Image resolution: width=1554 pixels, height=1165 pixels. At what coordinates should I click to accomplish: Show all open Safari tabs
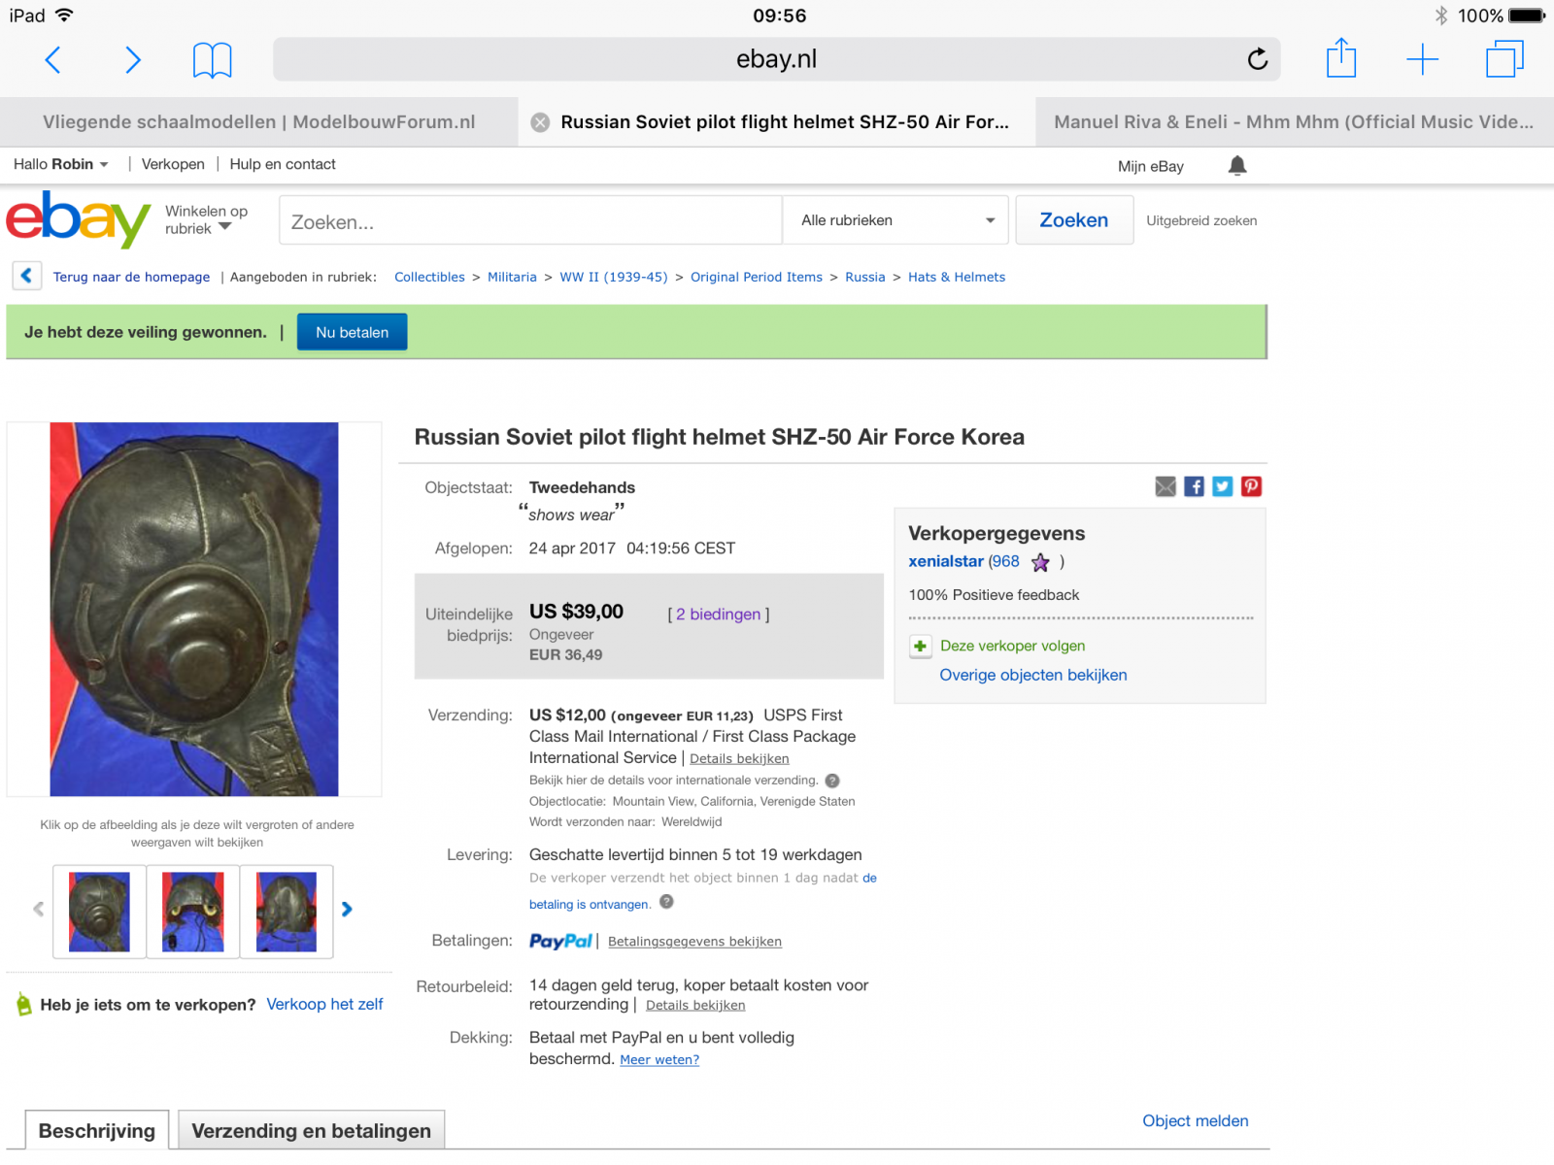pyautogui.click(x=1504, y=58)
